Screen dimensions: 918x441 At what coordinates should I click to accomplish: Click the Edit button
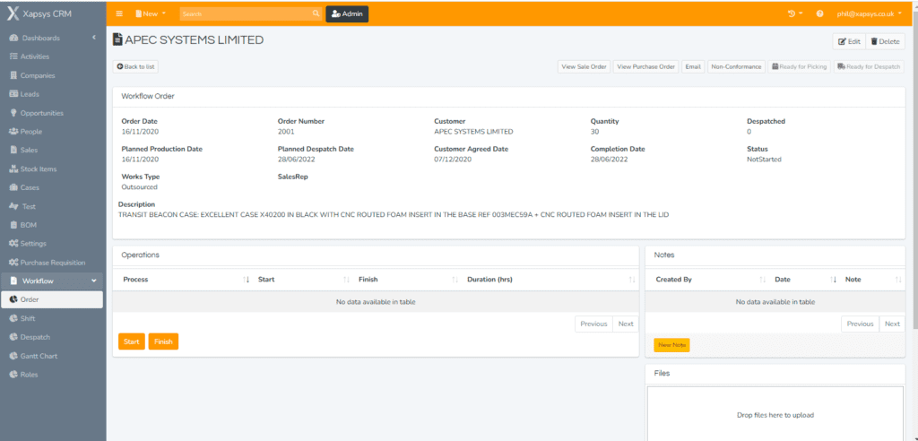coord(849,41)
